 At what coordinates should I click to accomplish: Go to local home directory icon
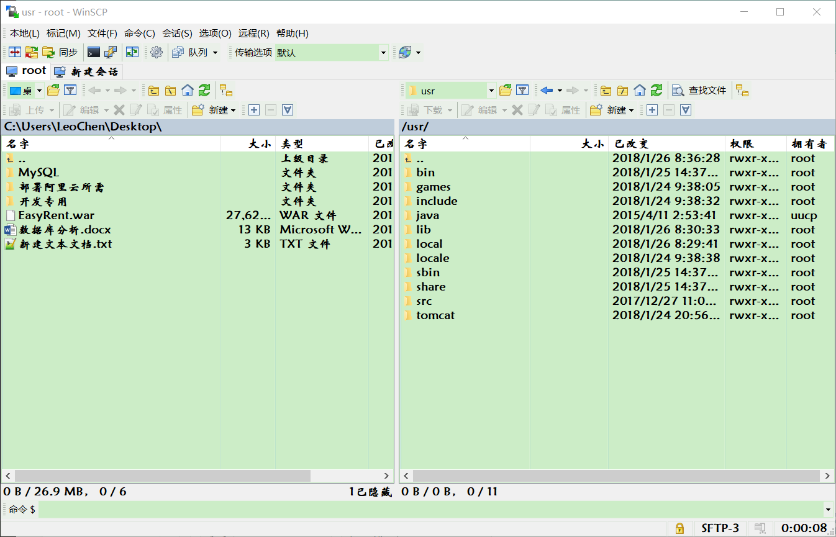point(188,91)
